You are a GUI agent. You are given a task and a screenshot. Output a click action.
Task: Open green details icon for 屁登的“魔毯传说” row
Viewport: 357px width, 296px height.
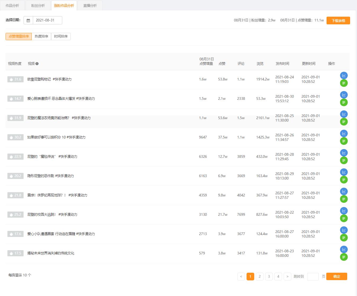click(x=344, y=160)
